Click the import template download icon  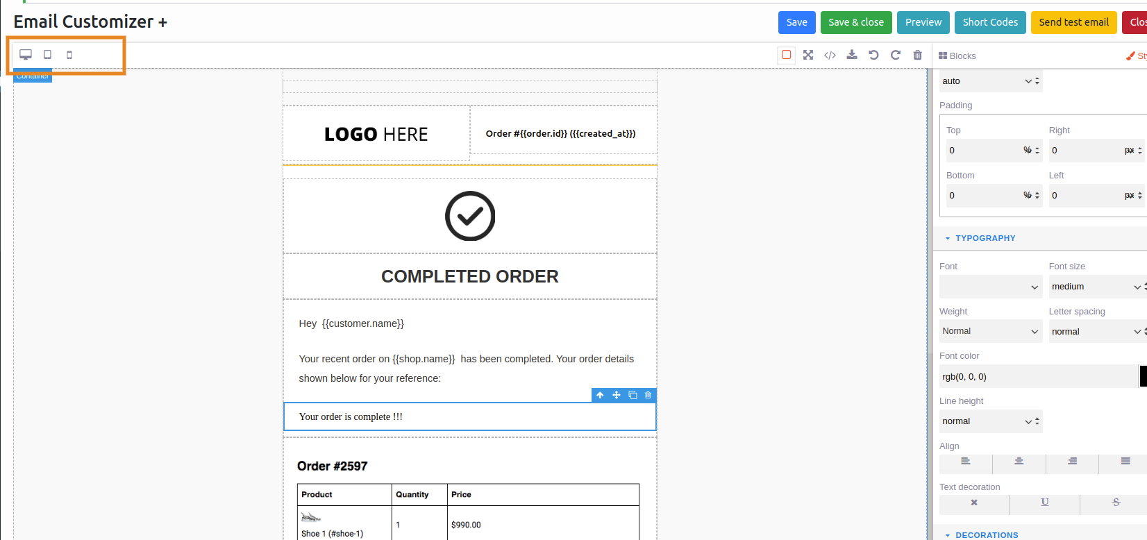pos(852,55)
